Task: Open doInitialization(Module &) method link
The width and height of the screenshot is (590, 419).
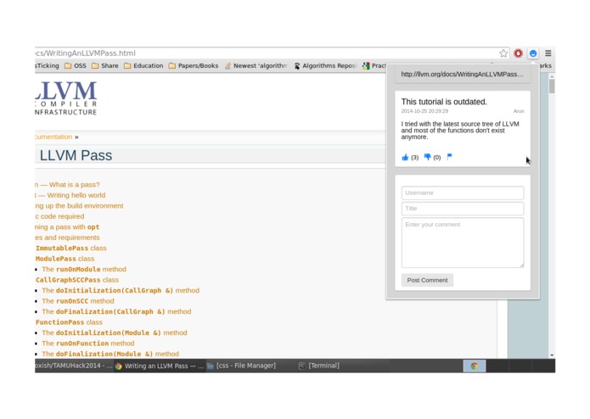Action: click(115, 333)
